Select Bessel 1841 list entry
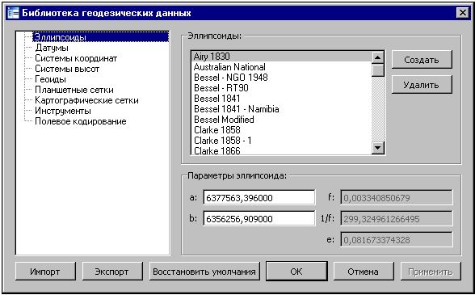Viewport: 475px width, 295px height. coord(281,99)
